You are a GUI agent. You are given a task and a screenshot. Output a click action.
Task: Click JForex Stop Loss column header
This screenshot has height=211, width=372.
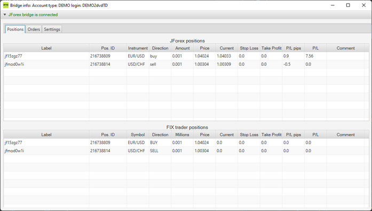pyautogui.click(x=249, y=48)
